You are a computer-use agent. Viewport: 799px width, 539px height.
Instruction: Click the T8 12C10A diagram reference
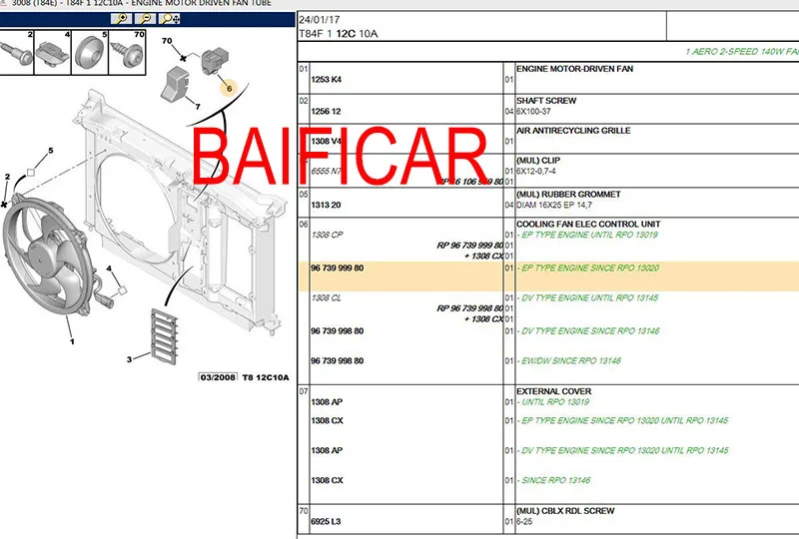[265, 377]
